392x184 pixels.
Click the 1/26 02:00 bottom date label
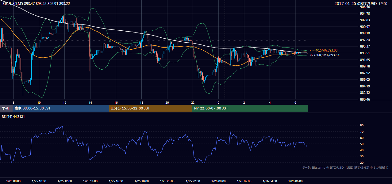[x=244, y=181]
